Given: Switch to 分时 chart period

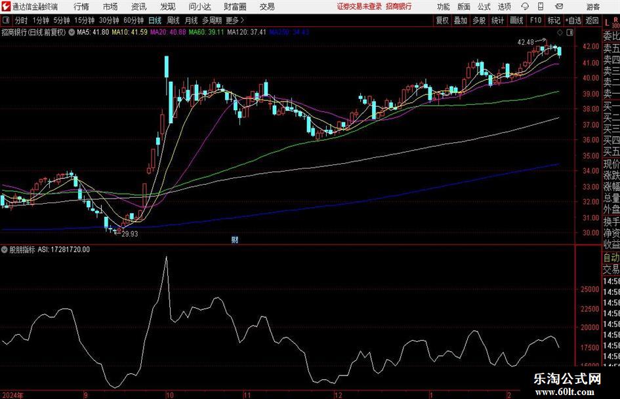Looking at the screenshot, I should 22,20.
